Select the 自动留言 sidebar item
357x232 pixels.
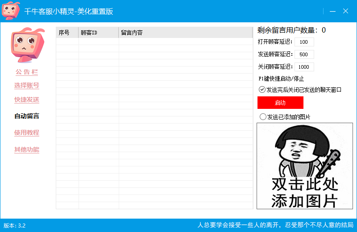[27, 116]
